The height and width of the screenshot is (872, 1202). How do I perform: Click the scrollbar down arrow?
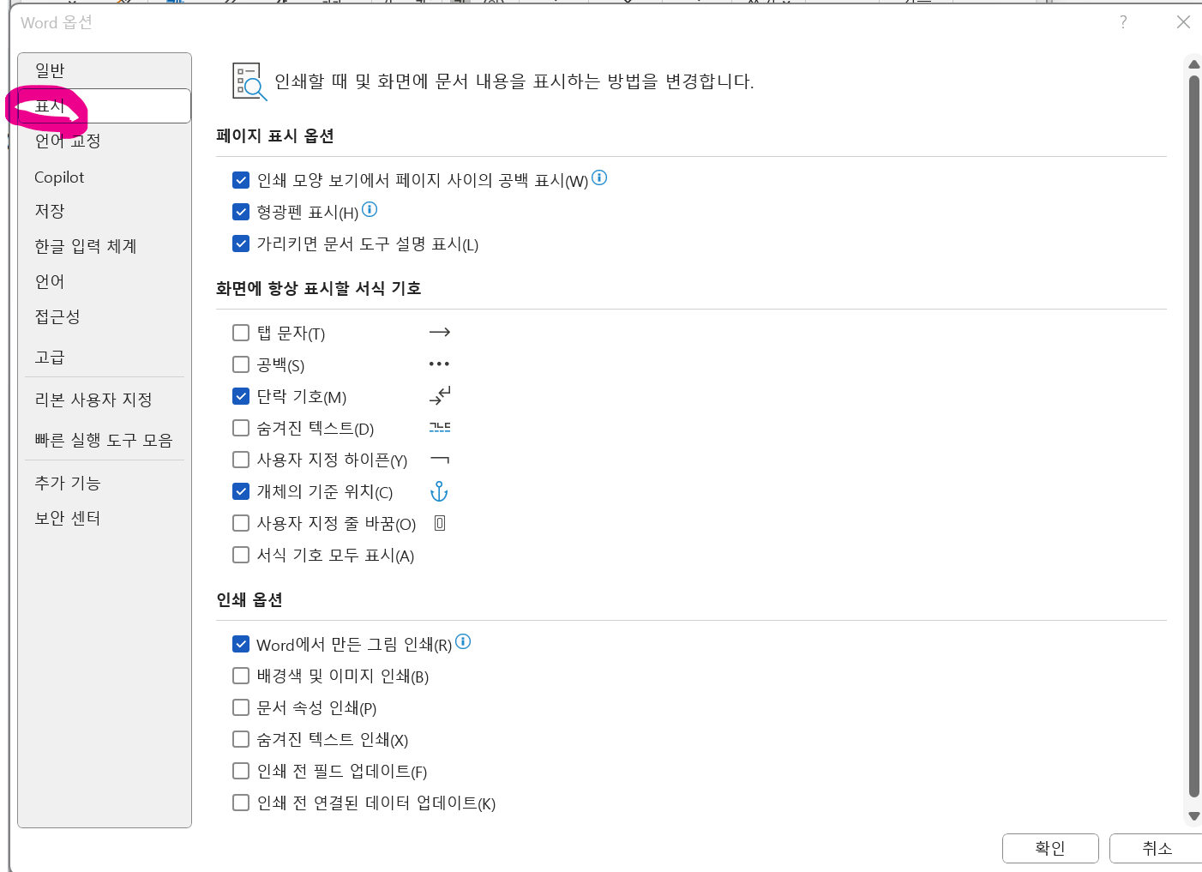point(1193,816)
